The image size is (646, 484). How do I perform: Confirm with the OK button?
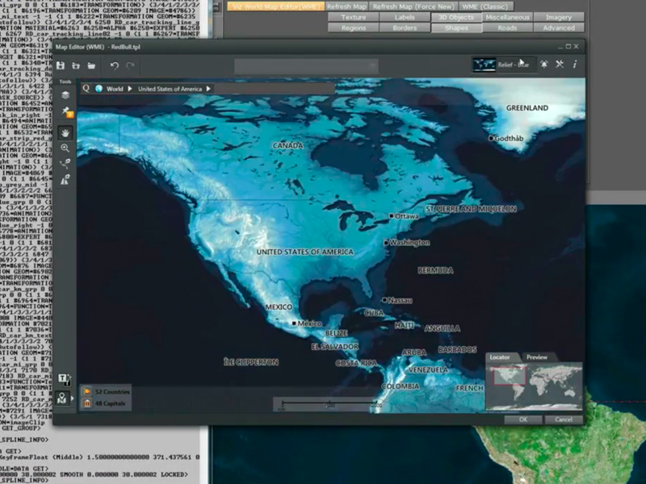[522, 419]
